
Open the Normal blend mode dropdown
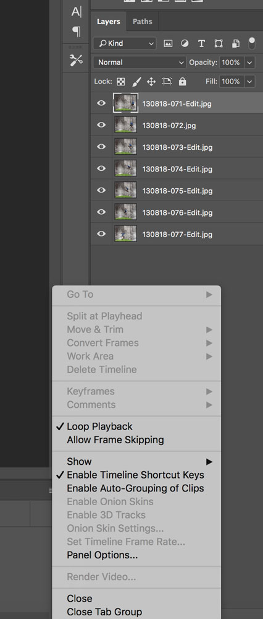click(140, 63)
